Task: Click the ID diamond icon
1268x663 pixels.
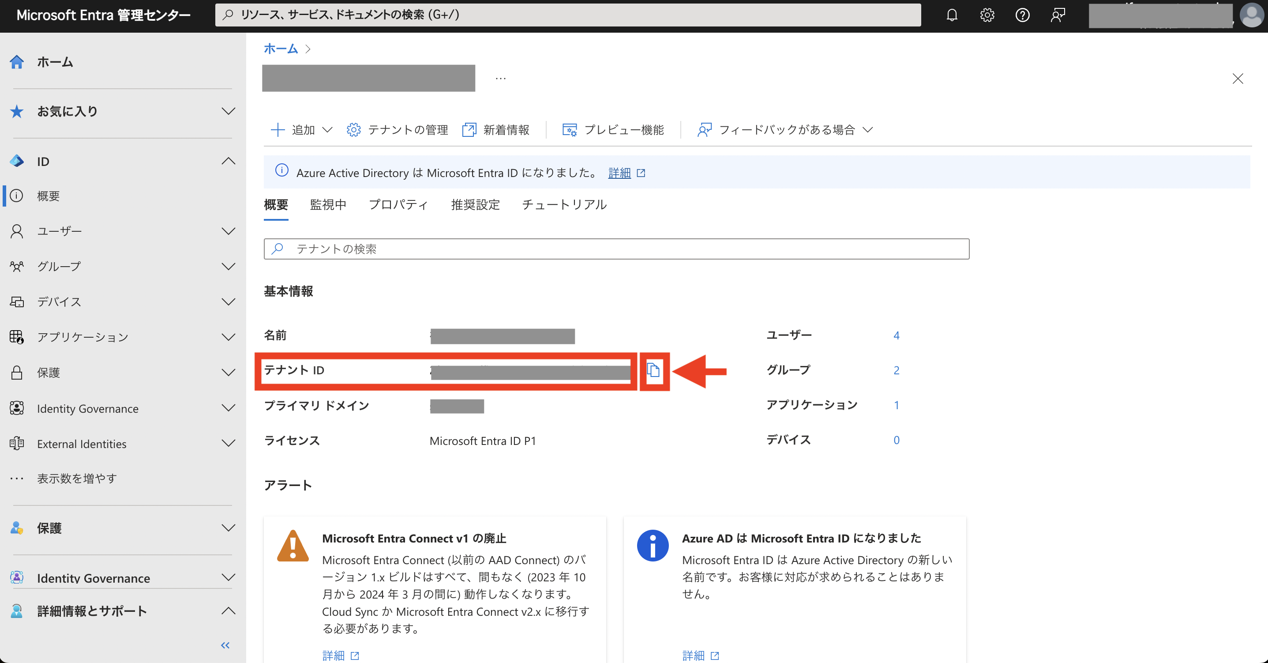Action: [17, 161]
